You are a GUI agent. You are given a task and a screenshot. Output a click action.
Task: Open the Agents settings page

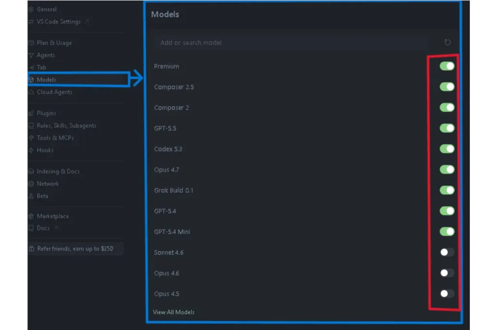(46, 55)
